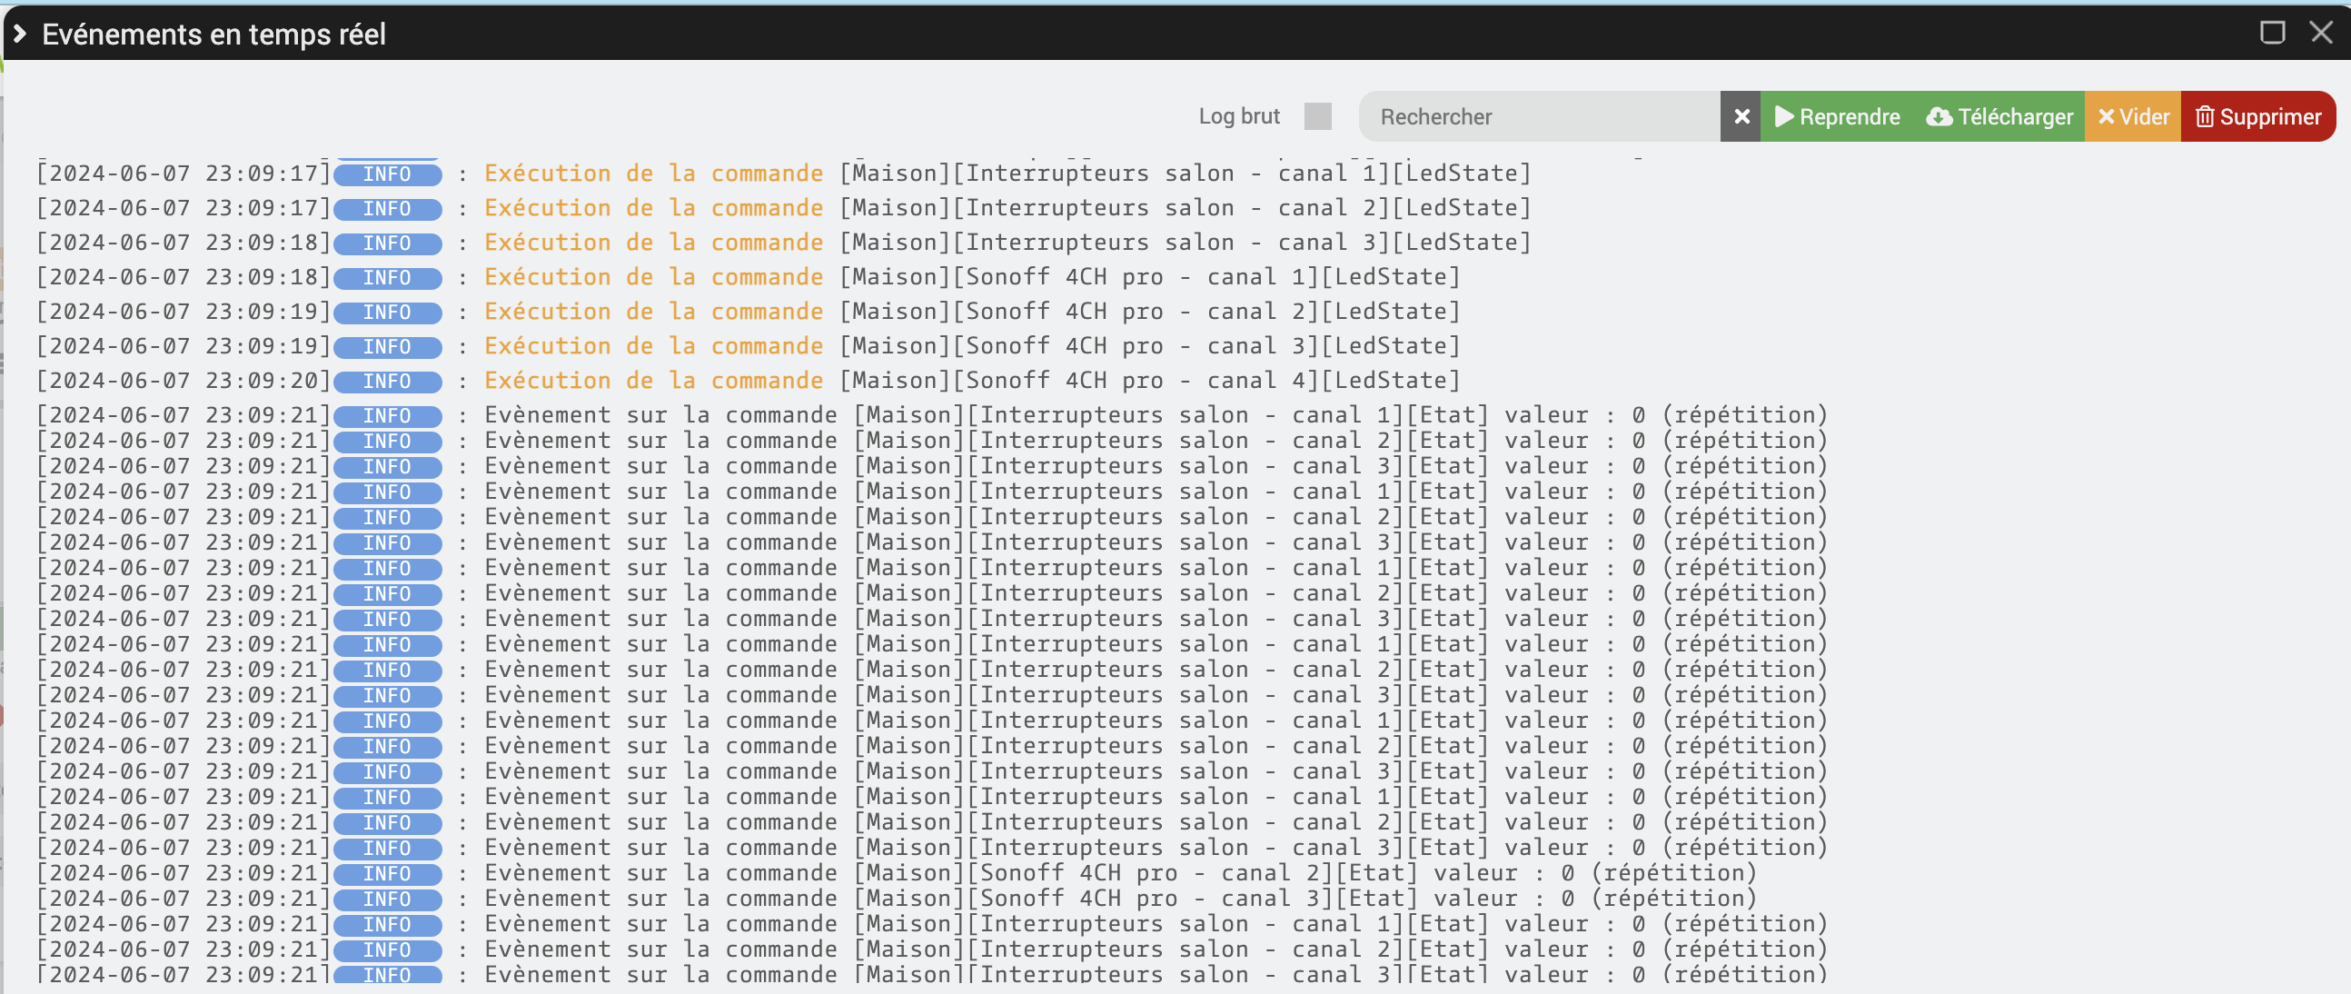Close the Evénements en temps réel dialog
The width and height of the screenshot is (2351, 994).
(x=2321, y=33)
